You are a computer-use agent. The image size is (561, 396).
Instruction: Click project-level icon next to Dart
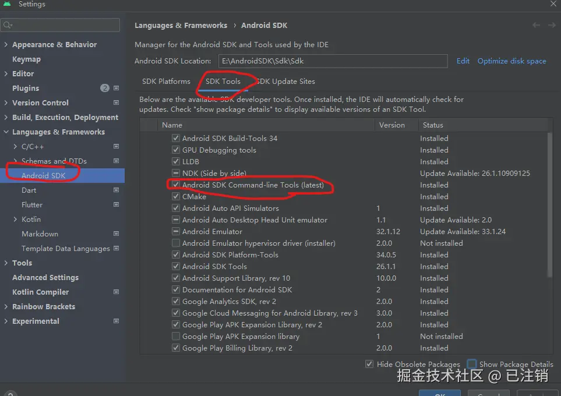point(117,190)
